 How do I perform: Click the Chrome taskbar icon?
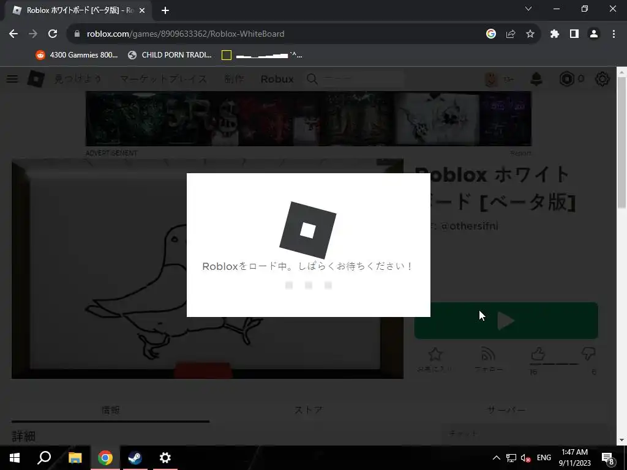click(105, 458)
